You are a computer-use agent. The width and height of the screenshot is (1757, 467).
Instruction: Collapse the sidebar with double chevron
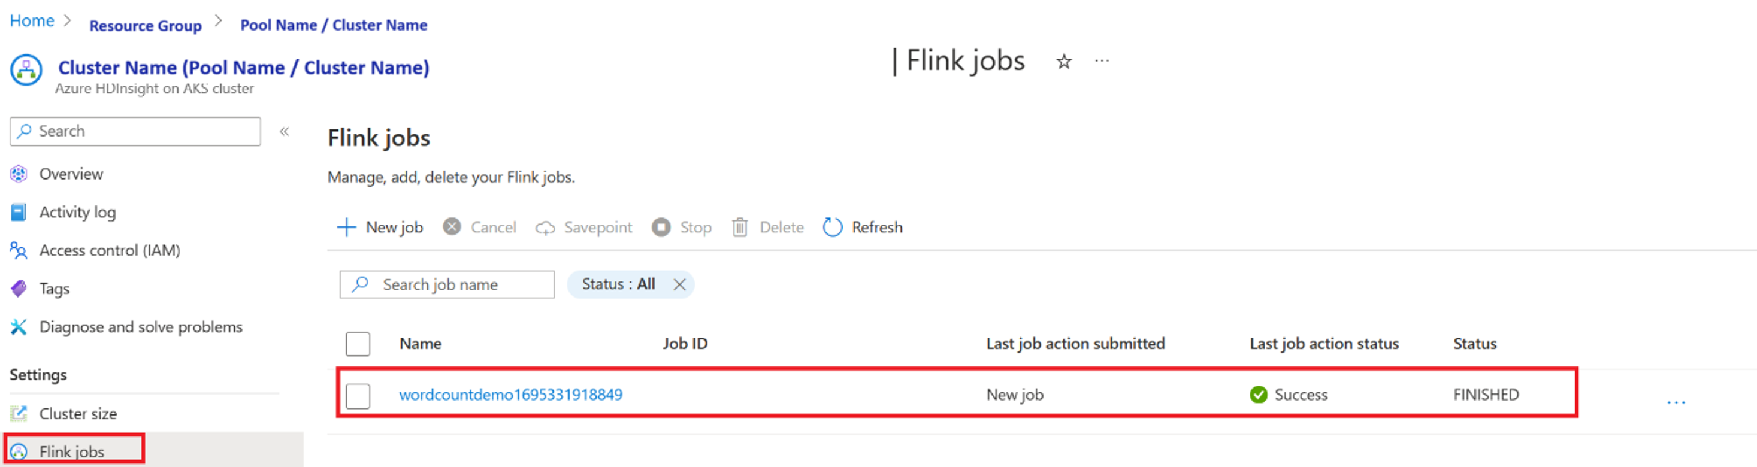point(285,131)
